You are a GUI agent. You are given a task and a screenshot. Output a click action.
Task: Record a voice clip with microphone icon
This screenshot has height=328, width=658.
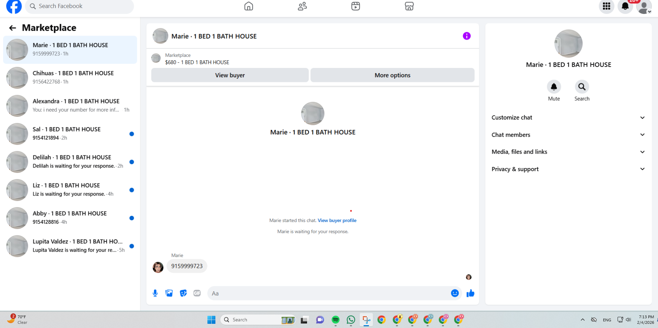(155, 293)
